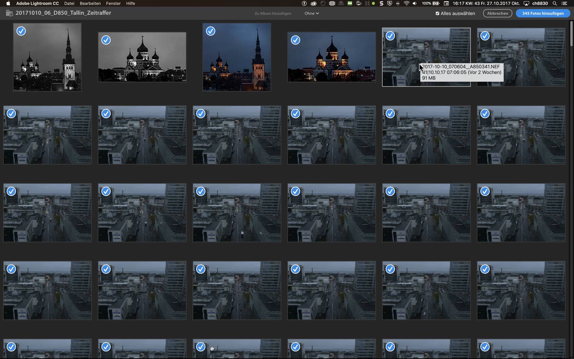Viewport: 574px width, 359px height.
Task: Click 345 Fotos hinzufügen button
Action: point(543,13)
